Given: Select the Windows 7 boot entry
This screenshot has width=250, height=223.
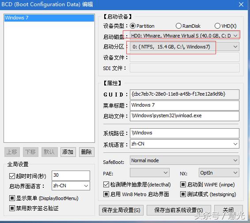Looking at the screenshot, I should click(49, 18).
